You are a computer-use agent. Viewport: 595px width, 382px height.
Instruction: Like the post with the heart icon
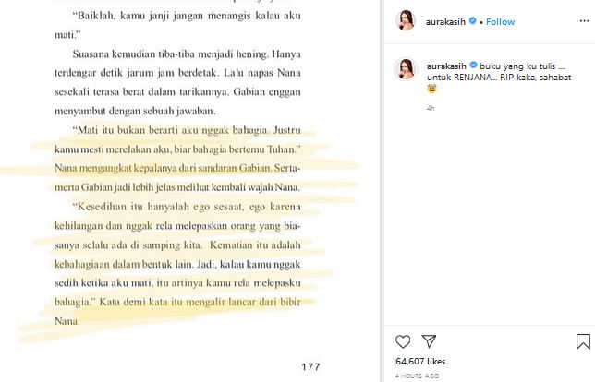coord(403,341)
